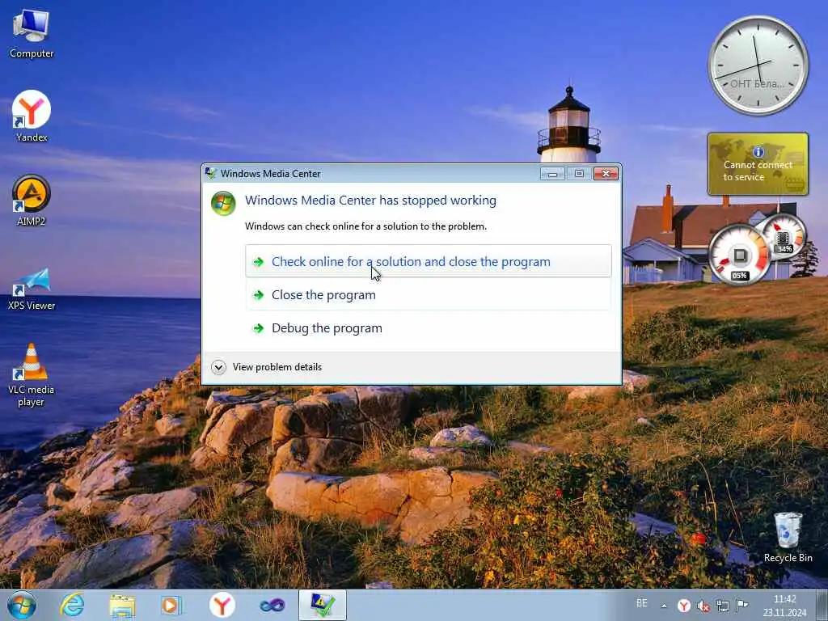Open the Computer desktop icon

(32, 34)
